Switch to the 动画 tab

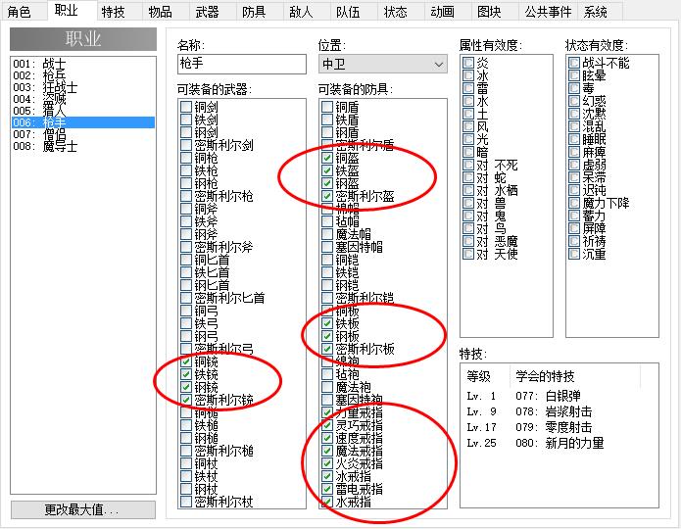tap(442, 12)
